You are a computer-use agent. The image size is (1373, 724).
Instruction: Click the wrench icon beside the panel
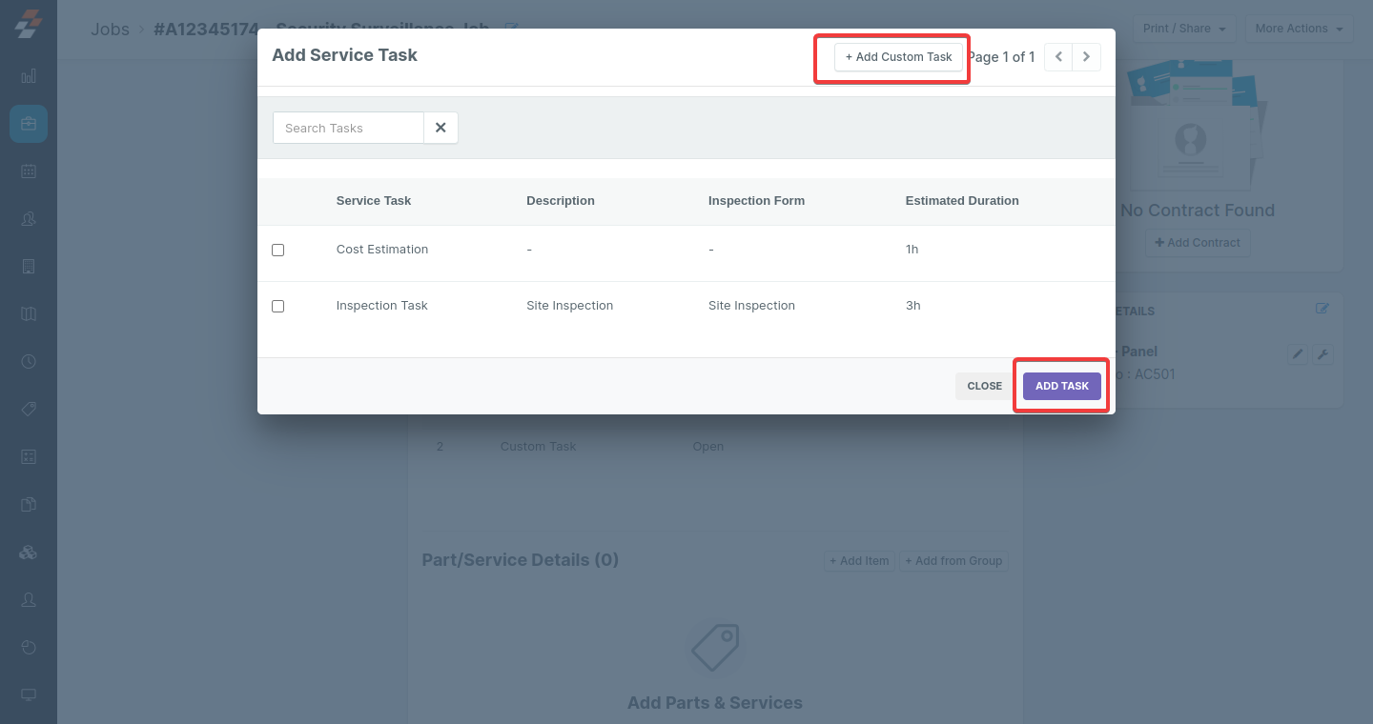coord(1322,354)
